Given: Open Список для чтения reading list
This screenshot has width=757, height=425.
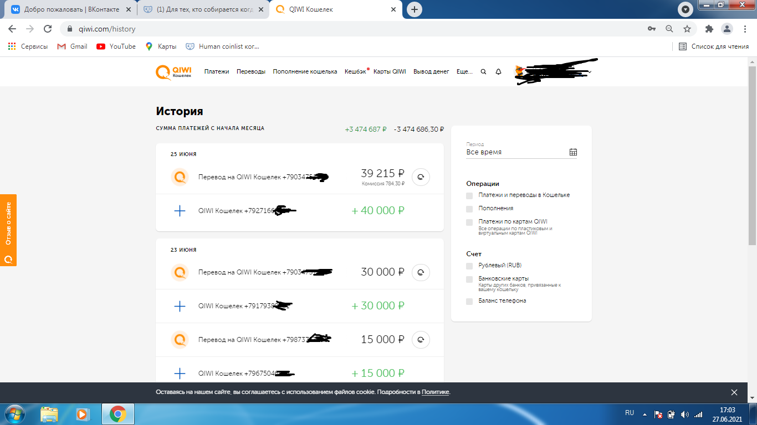Looking at the screenshot, I should point(714,46).
